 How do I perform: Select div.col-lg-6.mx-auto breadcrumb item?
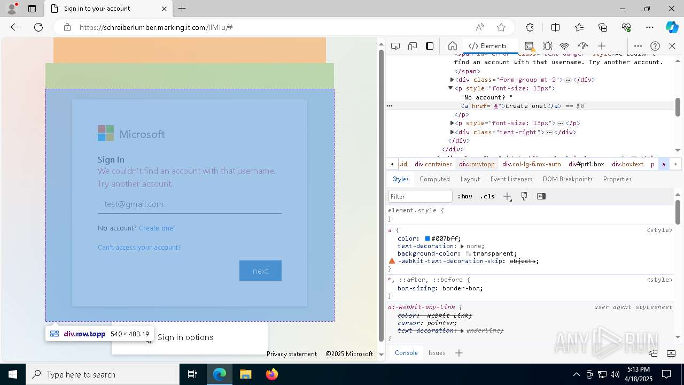pyautogui.click(x=532, y=164)
